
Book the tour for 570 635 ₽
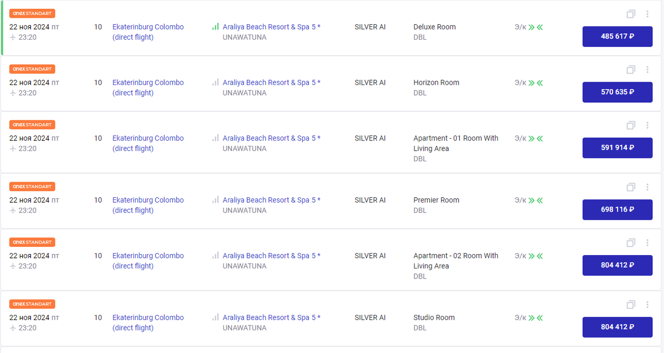point(618,92)
